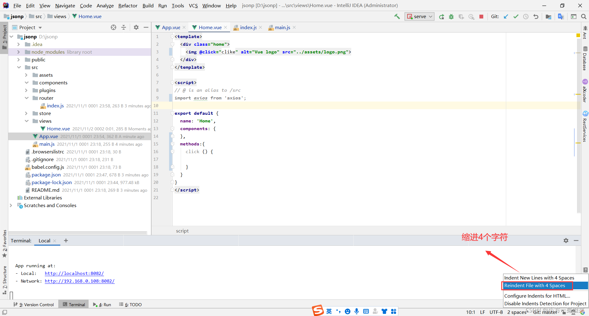Toggle the fold marker at script tag line
This screenshot has height=316, width=589.
coord(172,83)
